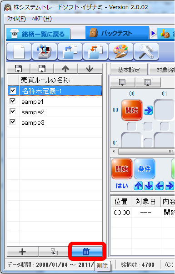Open the 基本設定 tab
Viewport: 175px width, 274px height.
tap(129, 70)
